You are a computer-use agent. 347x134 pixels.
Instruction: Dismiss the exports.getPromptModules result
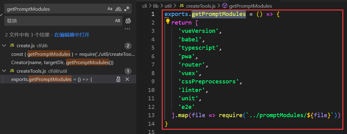(127, 79)
